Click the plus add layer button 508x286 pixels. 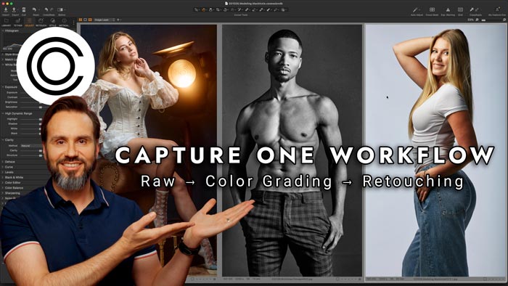click(118, 20)
